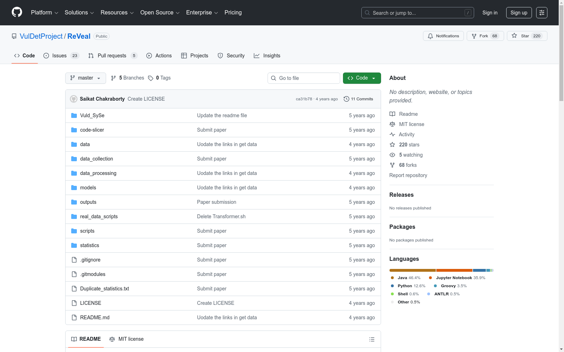Open the master branch selector
The height and width of the screenshot is (352, 564).
pos(86,78)
